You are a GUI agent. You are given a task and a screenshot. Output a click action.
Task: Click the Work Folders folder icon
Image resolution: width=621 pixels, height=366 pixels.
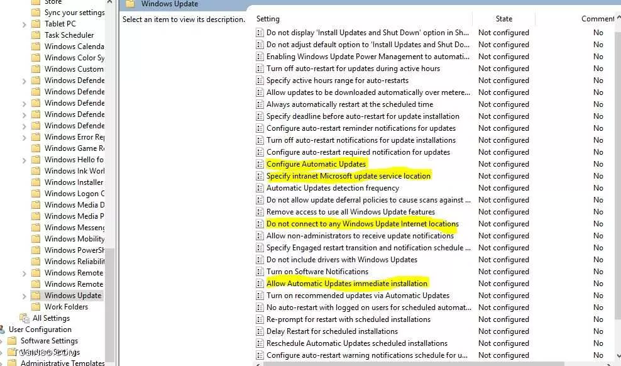[36, 307]
